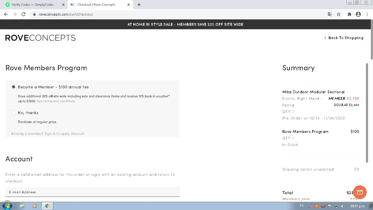373x210 pixels.
Task: Click Already a member? Sign in link
Action: click(48, 134)
